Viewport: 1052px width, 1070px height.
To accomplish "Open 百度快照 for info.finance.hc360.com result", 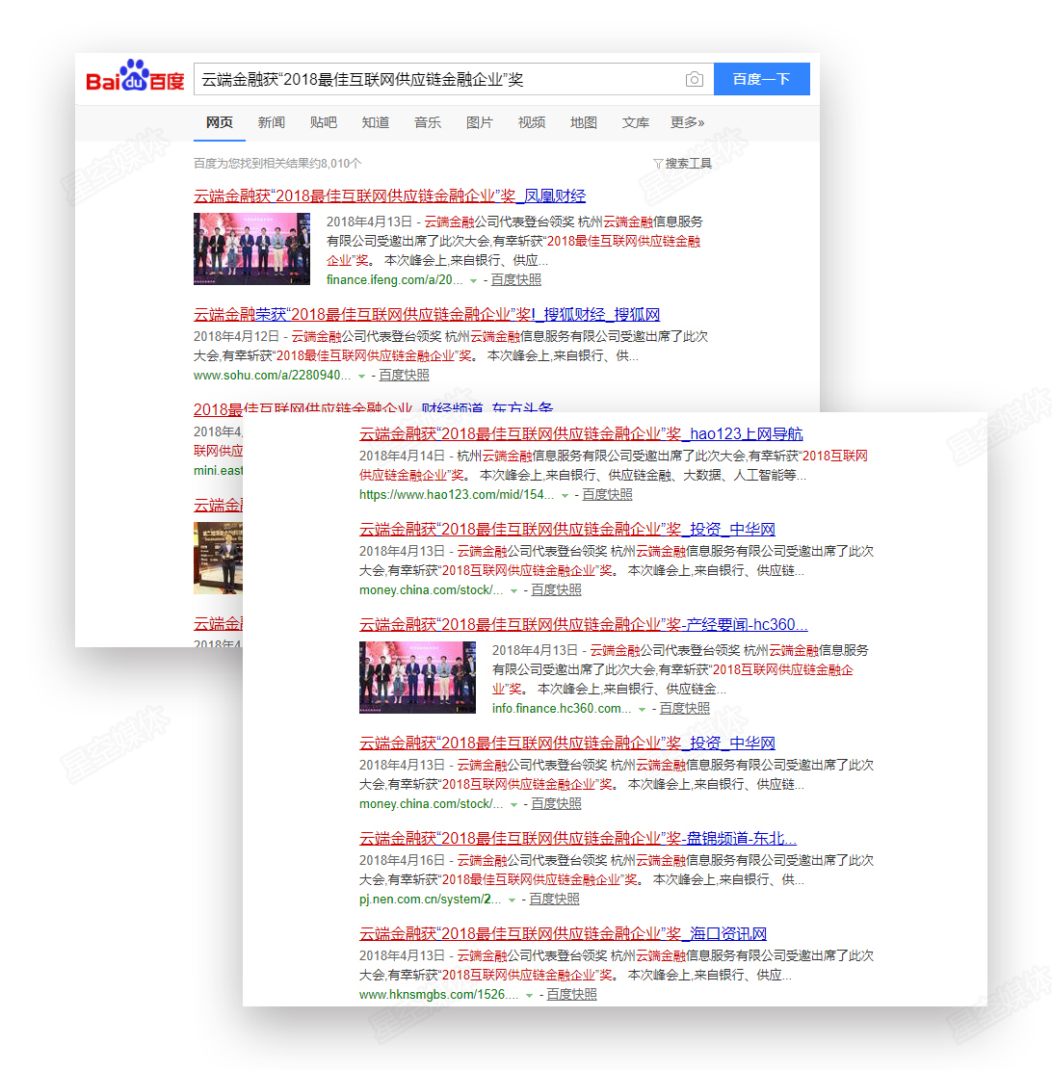I will tap(685, 709).
